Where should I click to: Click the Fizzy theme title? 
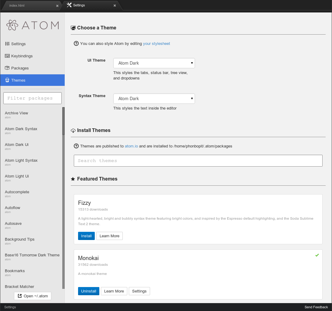tap(84, 203)
